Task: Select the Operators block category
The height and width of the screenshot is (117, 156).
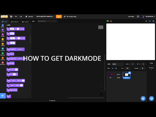Action: tap(3, 54)
